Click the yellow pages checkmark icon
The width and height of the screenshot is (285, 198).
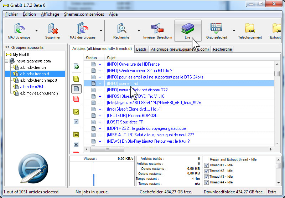76,112
